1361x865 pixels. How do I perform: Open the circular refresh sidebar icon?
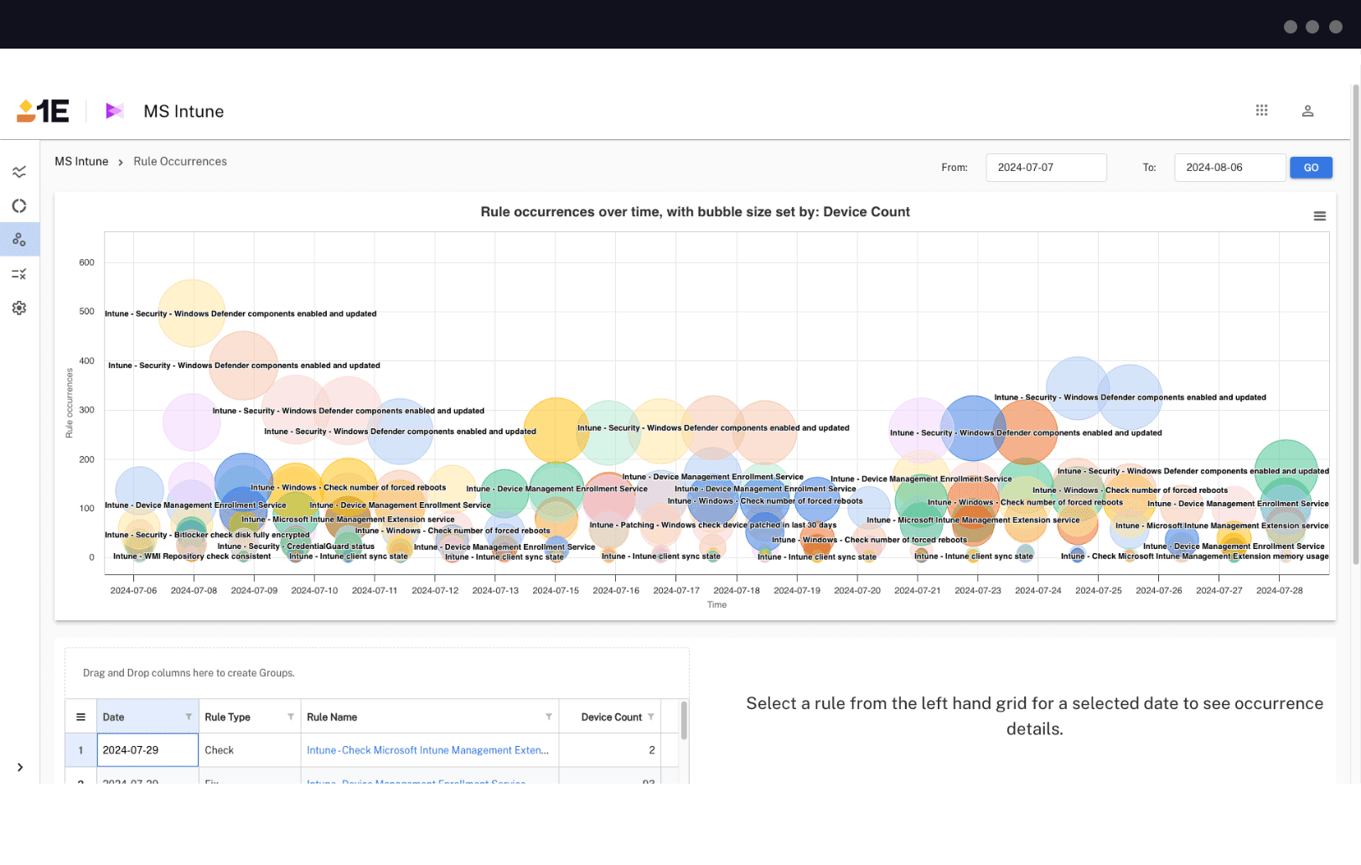click(19, 206)
